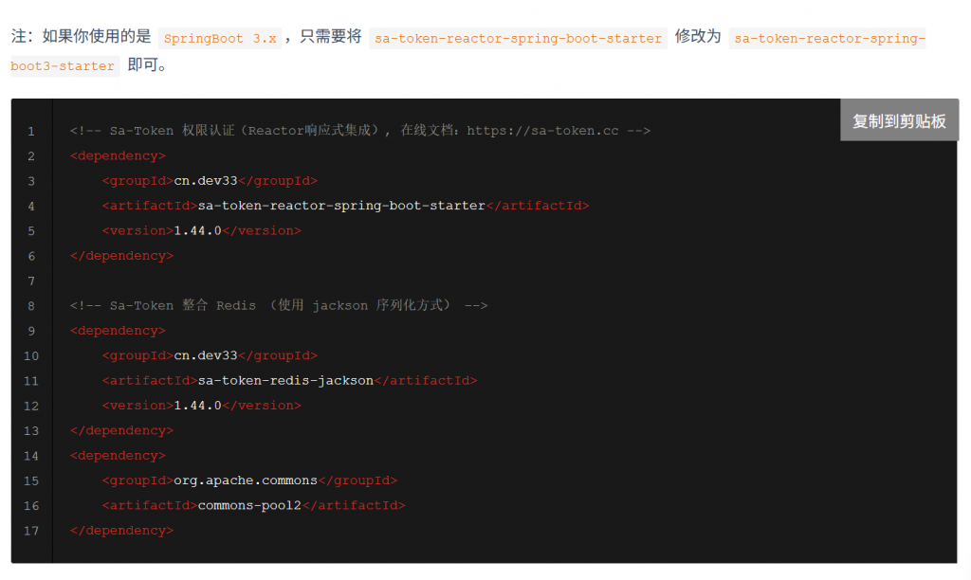
Task: Select line number 13 in the gutter
Action: [x=31, y=430]
